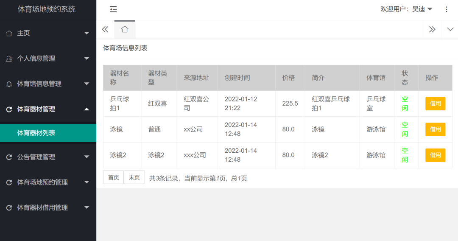The width and height of the screenshot is (458, 241).
Task: Click the home tab icon
Action: click(125, 29)
